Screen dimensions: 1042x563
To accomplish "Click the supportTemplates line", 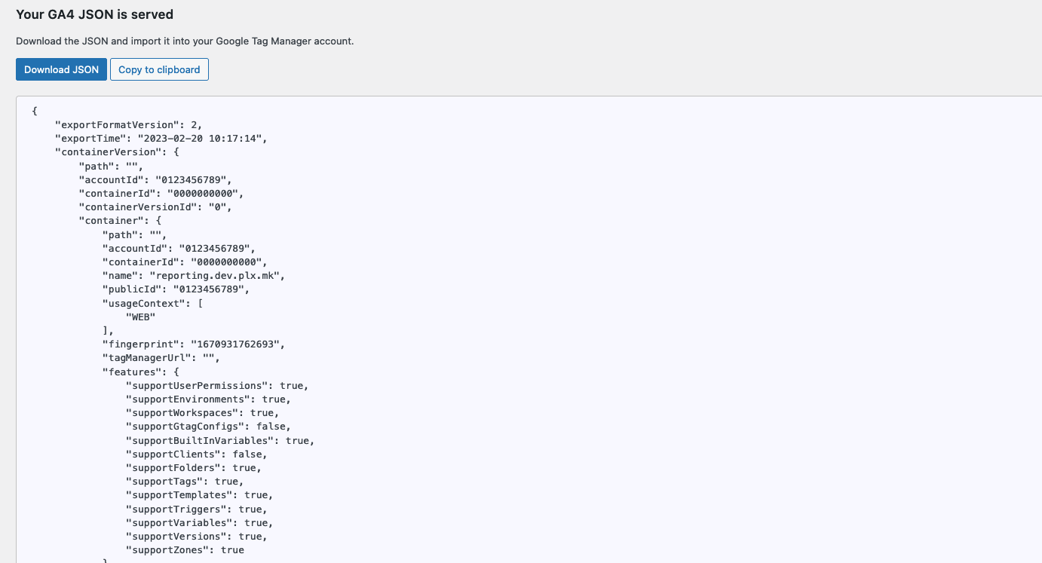I will coord(199,495).
